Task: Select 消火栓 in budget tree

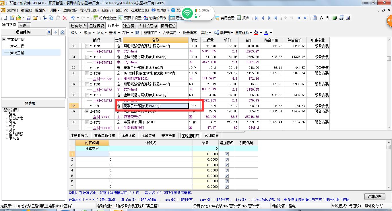Action: pyautogui.click(x=14, y=138)
